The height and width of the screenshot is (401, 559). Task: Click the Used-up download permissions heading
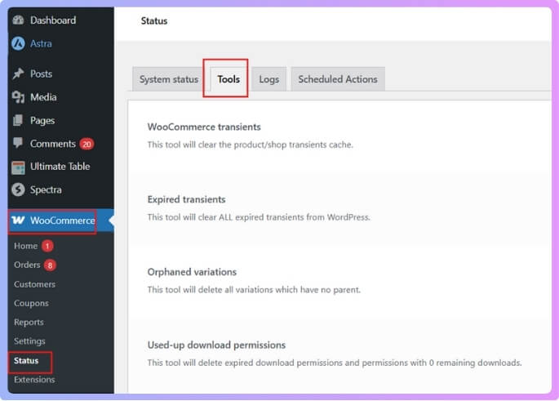(x=216, y=345)
